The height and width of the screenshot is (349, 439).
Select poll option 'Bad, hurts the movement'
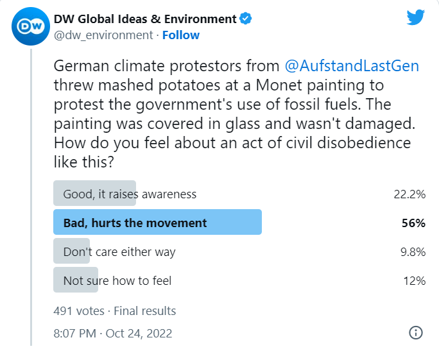(x=135, y=223)
